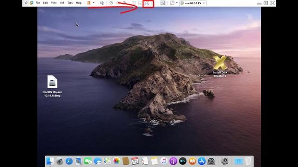This screenshot has height=167, width=298.
Task: Open Reminders from the Dock
Action: point(145,161)
